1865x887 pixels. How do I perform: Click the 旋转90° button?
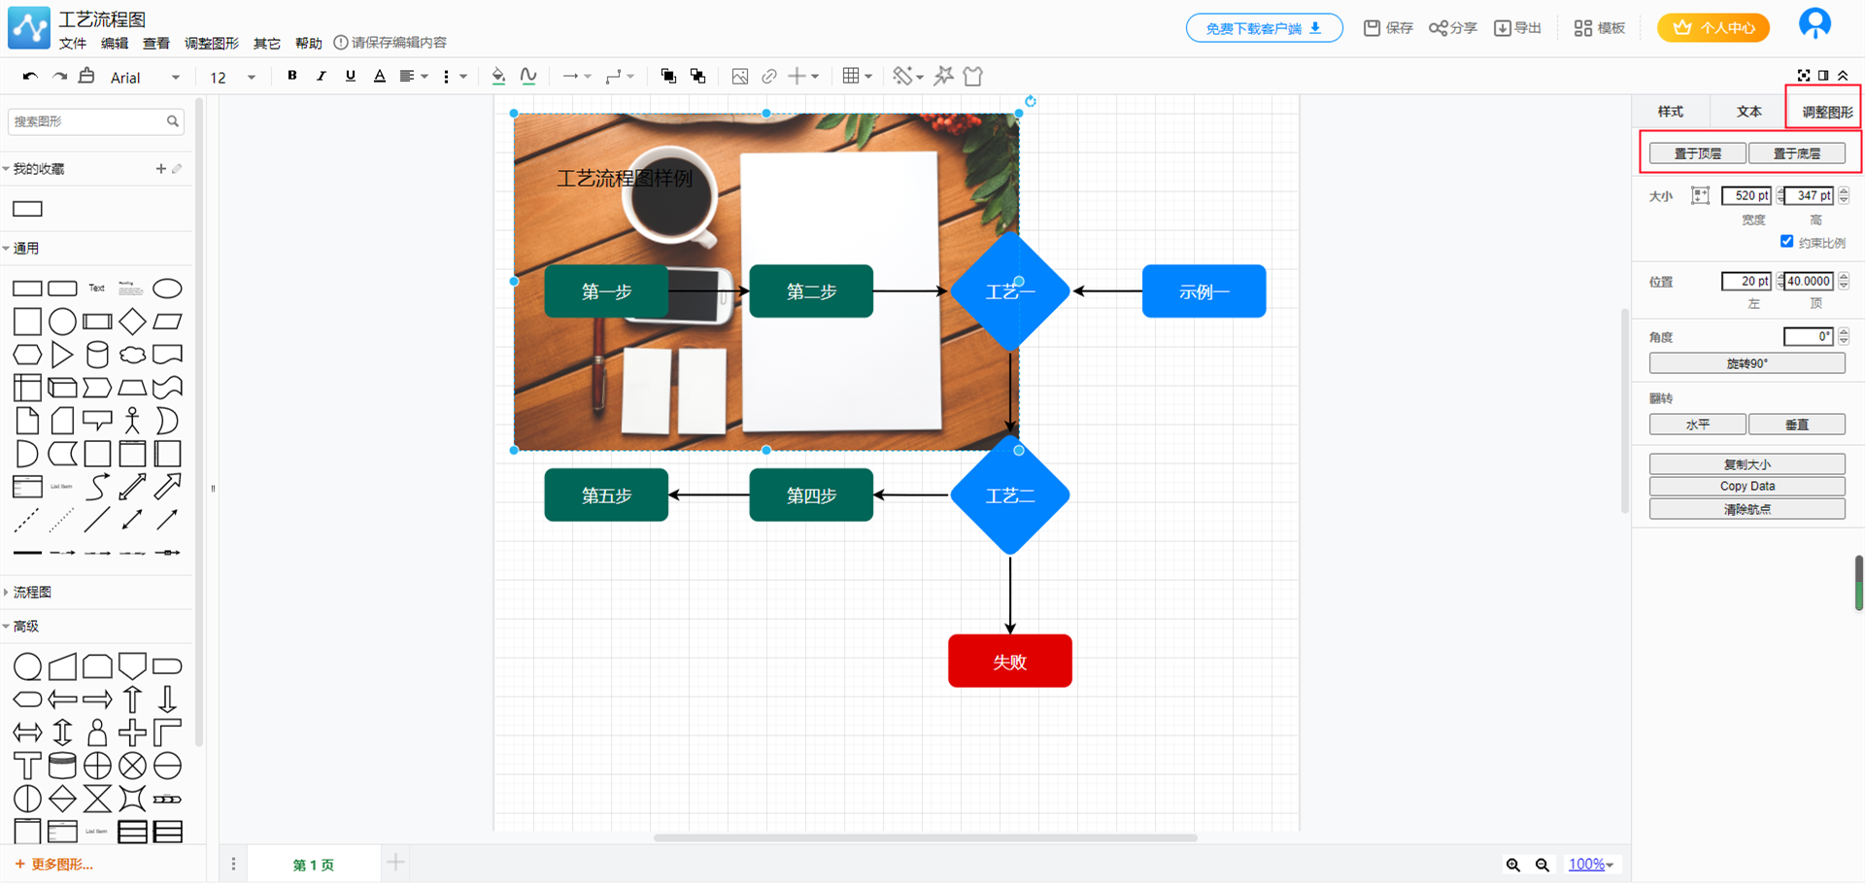pos(1746,363)
